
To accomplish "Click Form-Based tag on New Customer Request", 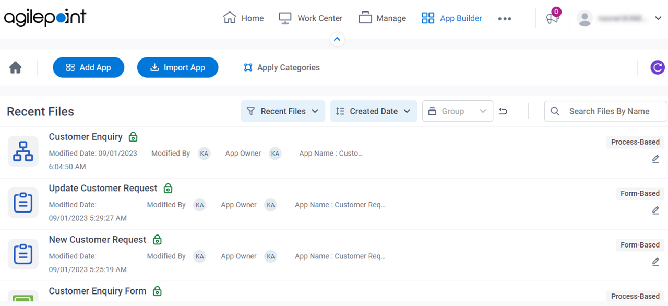I will 640,245.
